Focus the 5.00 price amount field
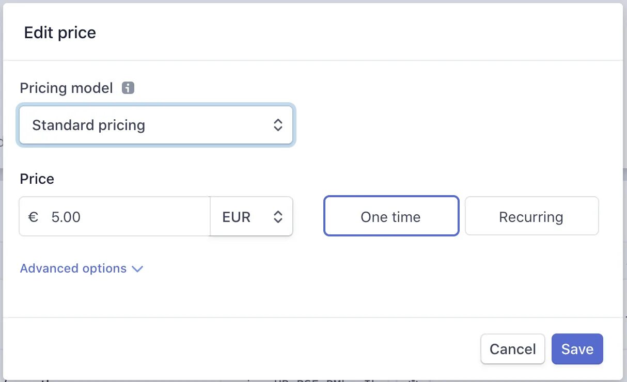Screen dimensions: 627x382 click(x=115, y=216)
